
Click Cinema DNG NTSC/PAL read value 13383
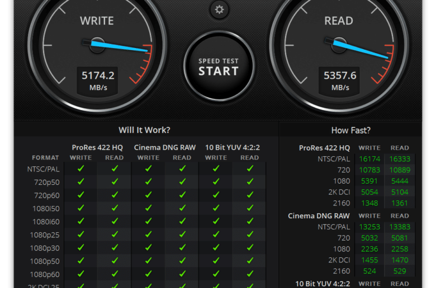(400, 227)
